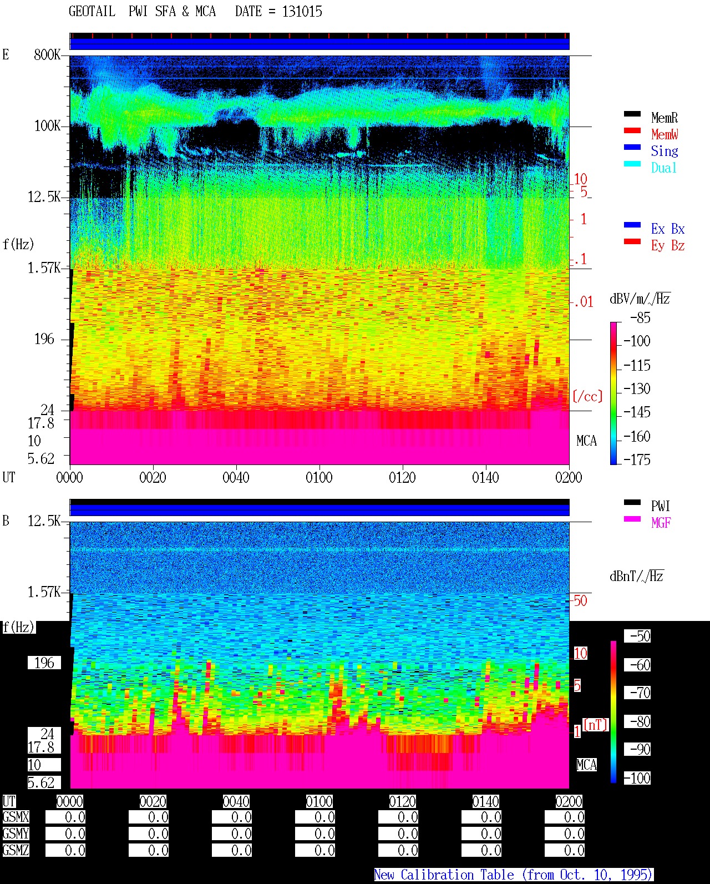Click the MGF legend label
710x884 pixels.
(661, 523)
